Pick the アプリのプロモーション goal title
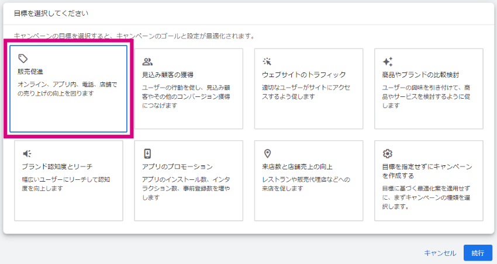This screenshot has width=497, height=264. pos(177,166)
